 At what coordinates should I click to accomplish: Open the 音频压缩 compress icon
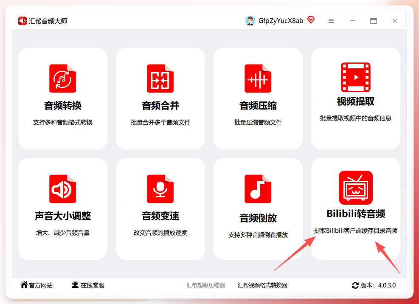[258, 79]
